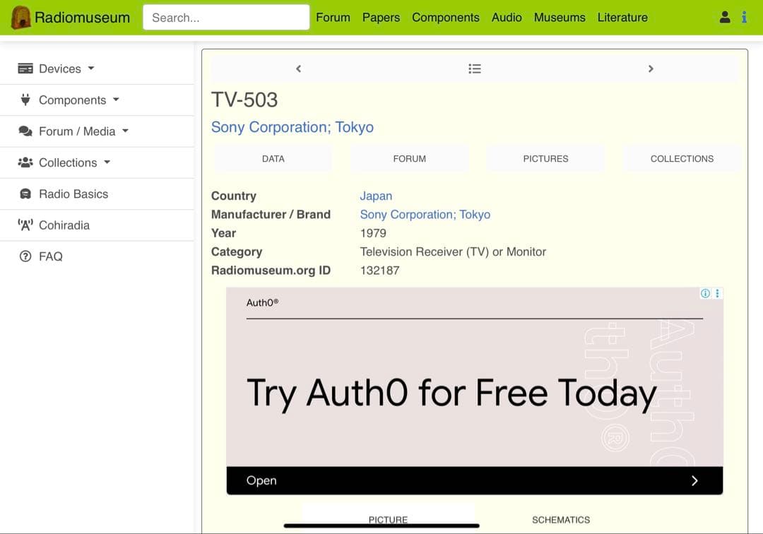
Task: Click the blue info icon in header
Action: [744, 18]
